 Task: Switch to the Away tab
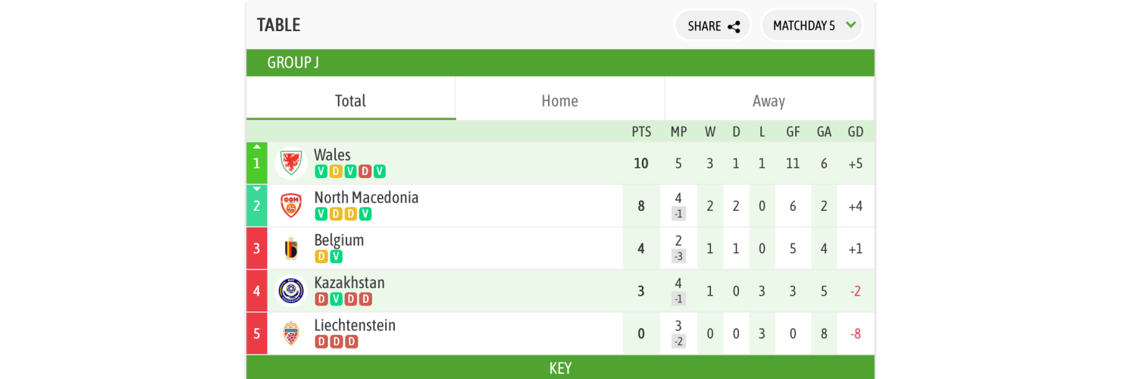pos(769,101)
